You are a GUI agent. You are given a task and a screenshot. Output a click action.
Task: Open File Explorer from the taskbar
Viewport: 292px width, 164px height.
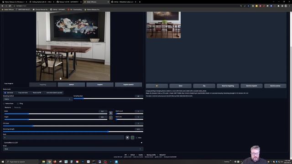coord(44,162)
